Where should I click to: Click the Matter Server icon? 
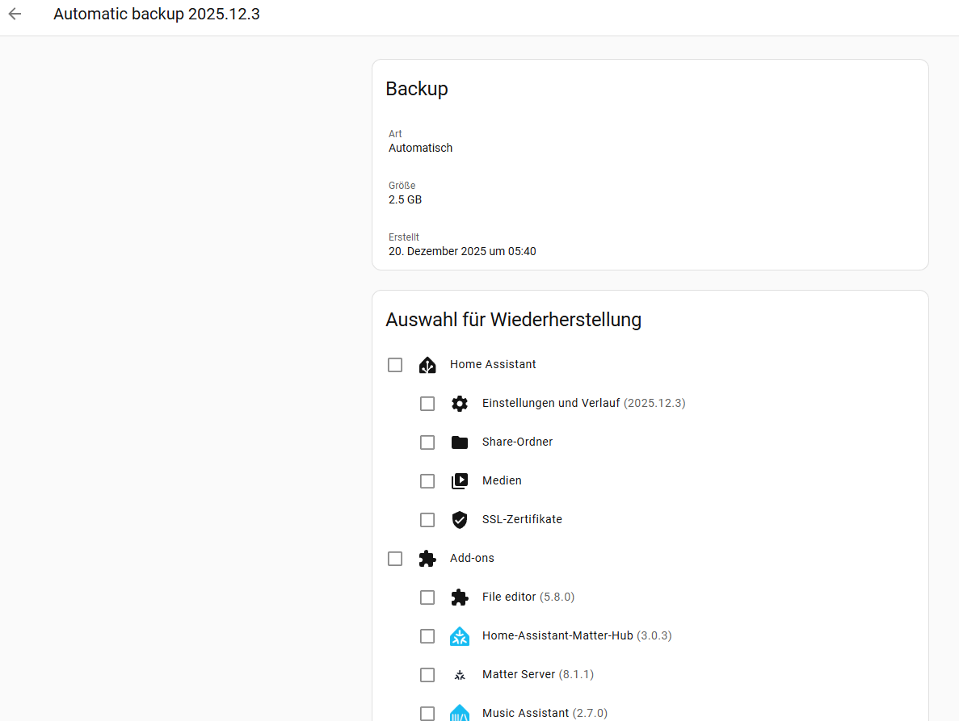(x=460, y=675)
